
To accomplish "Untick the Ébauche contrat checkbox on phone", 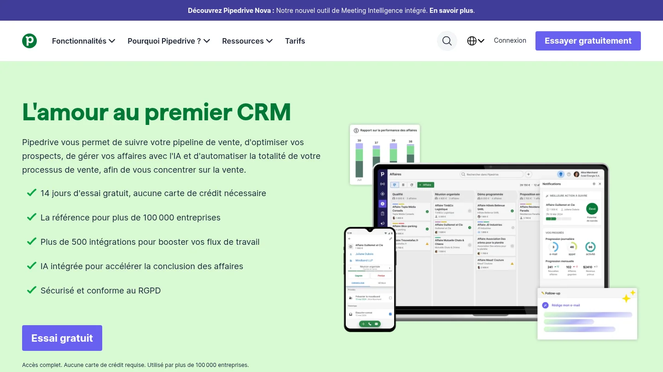I will [x=390, y=314].
